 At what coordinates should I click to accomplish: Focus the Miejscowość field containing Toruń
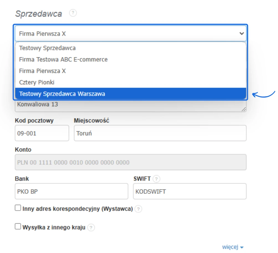[x=160, y=133]
